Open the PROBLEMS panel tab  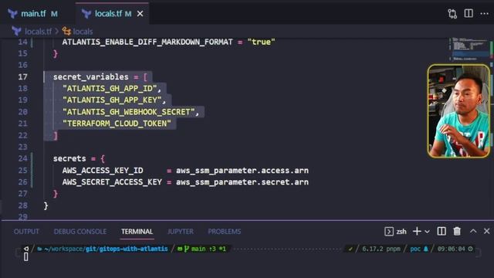[x=225, y=232]
